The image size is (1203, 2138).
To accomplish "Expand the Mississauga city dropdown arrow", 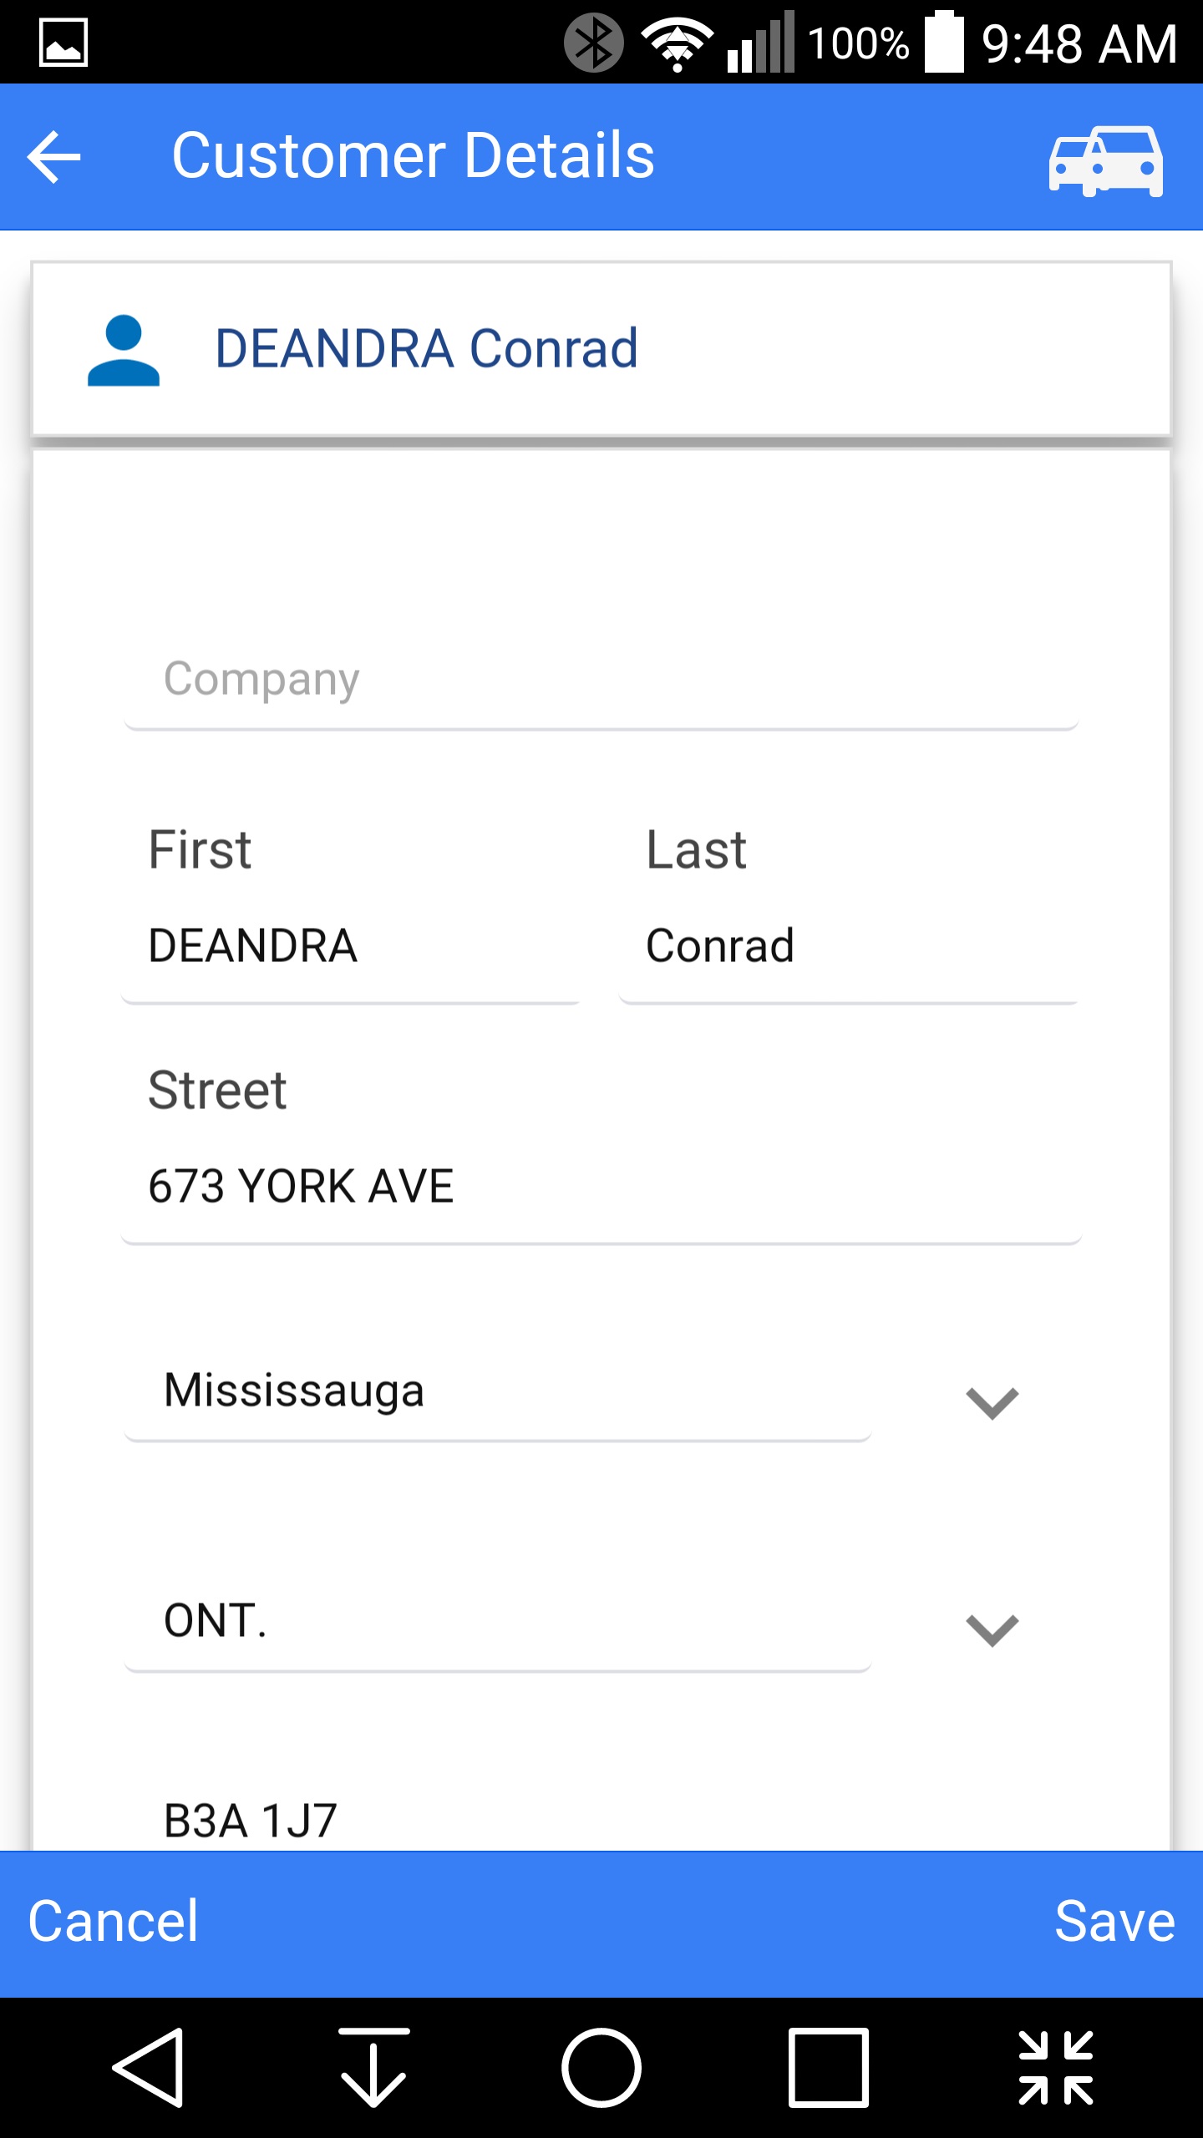I will click(992, 1402).
